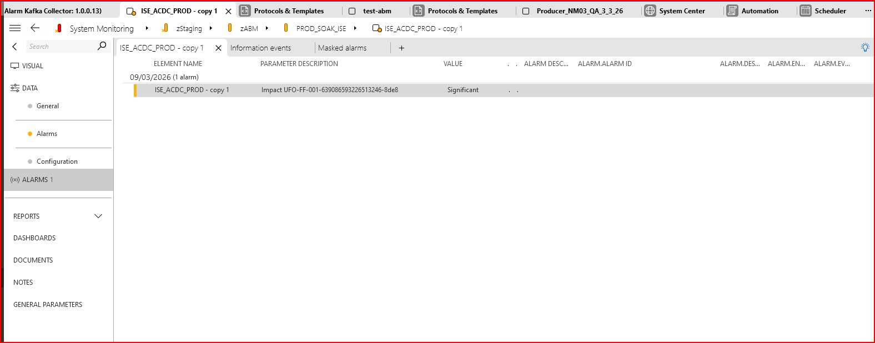This screenshot has height=343, width=875.
Task: Click the light bulb icon
Action: tap(864, 48)
